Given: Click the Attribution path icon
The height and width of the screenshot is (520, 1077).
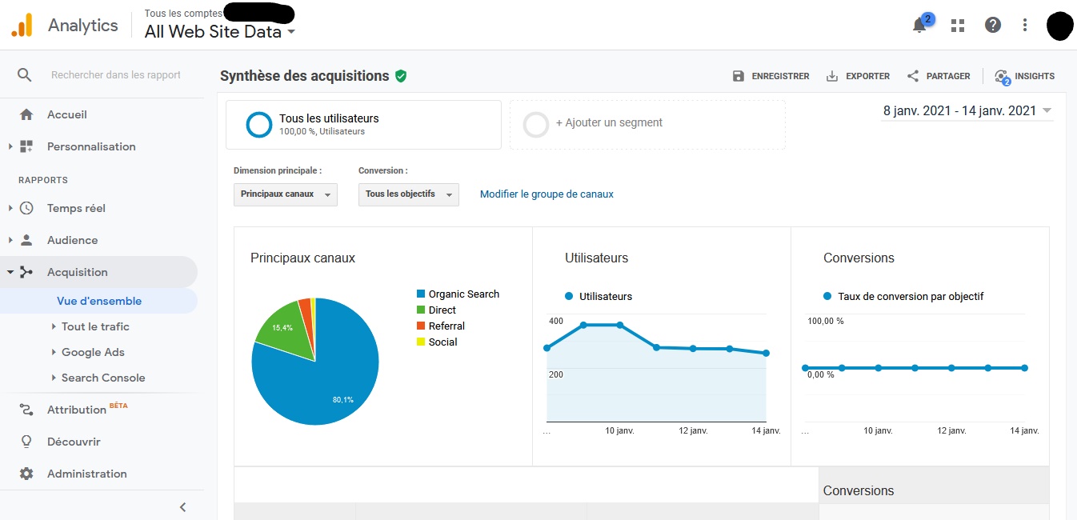Looking at the screenshot, I should coord(26,410).
